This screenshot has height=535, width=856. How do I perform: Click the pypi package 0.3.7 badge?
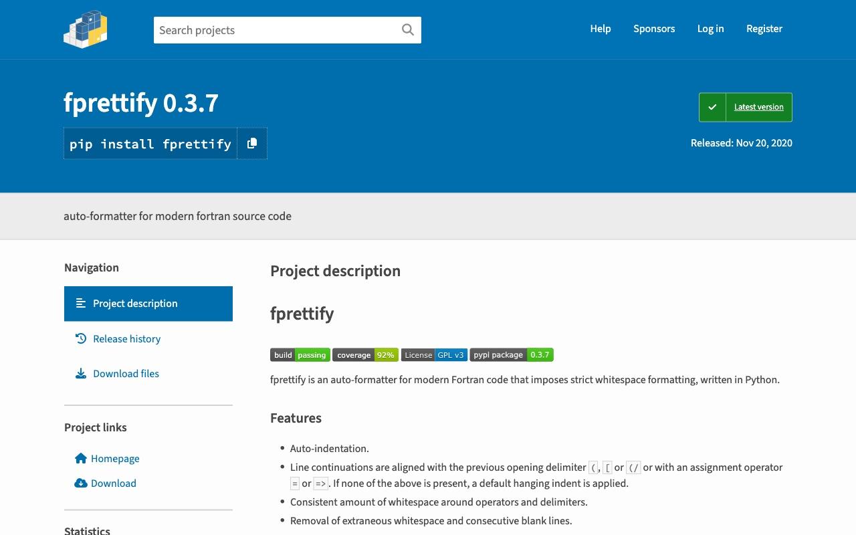click(x=512, y=355)
